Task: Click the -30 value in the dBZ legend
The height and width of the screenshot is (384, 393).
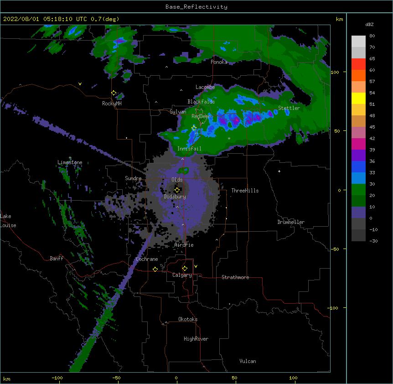Action: coord(373,241)
